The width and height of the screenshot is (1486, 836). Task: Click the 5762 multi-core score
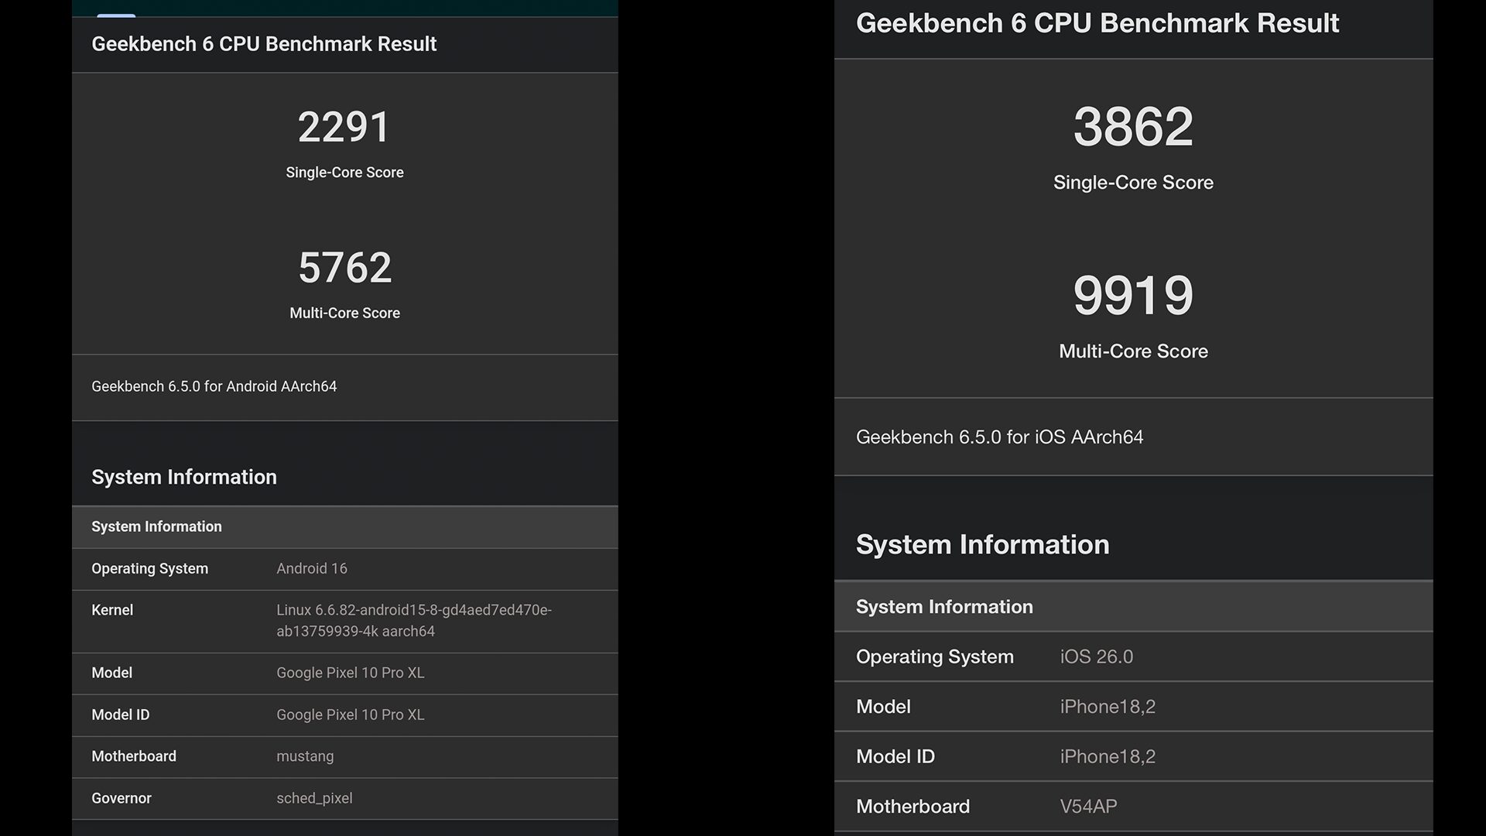[x=344, y=268]
